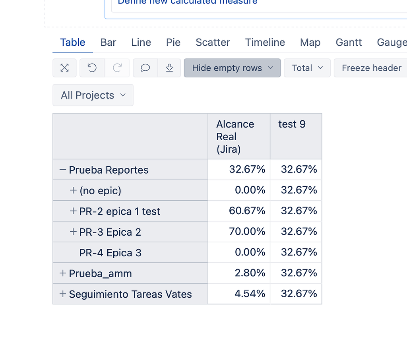The image size is (407, 337).
Task: Expand PR-3 Epica 2
Action: (73, 231)
